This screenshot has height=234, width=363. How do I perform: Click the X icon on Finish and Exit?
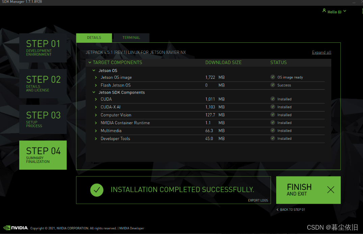pos(331,190)
